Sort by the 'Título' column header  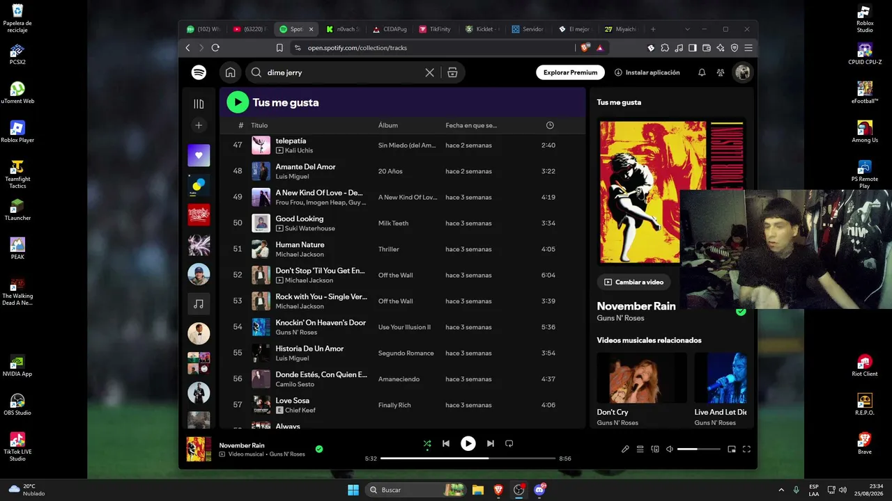[259, 125]
